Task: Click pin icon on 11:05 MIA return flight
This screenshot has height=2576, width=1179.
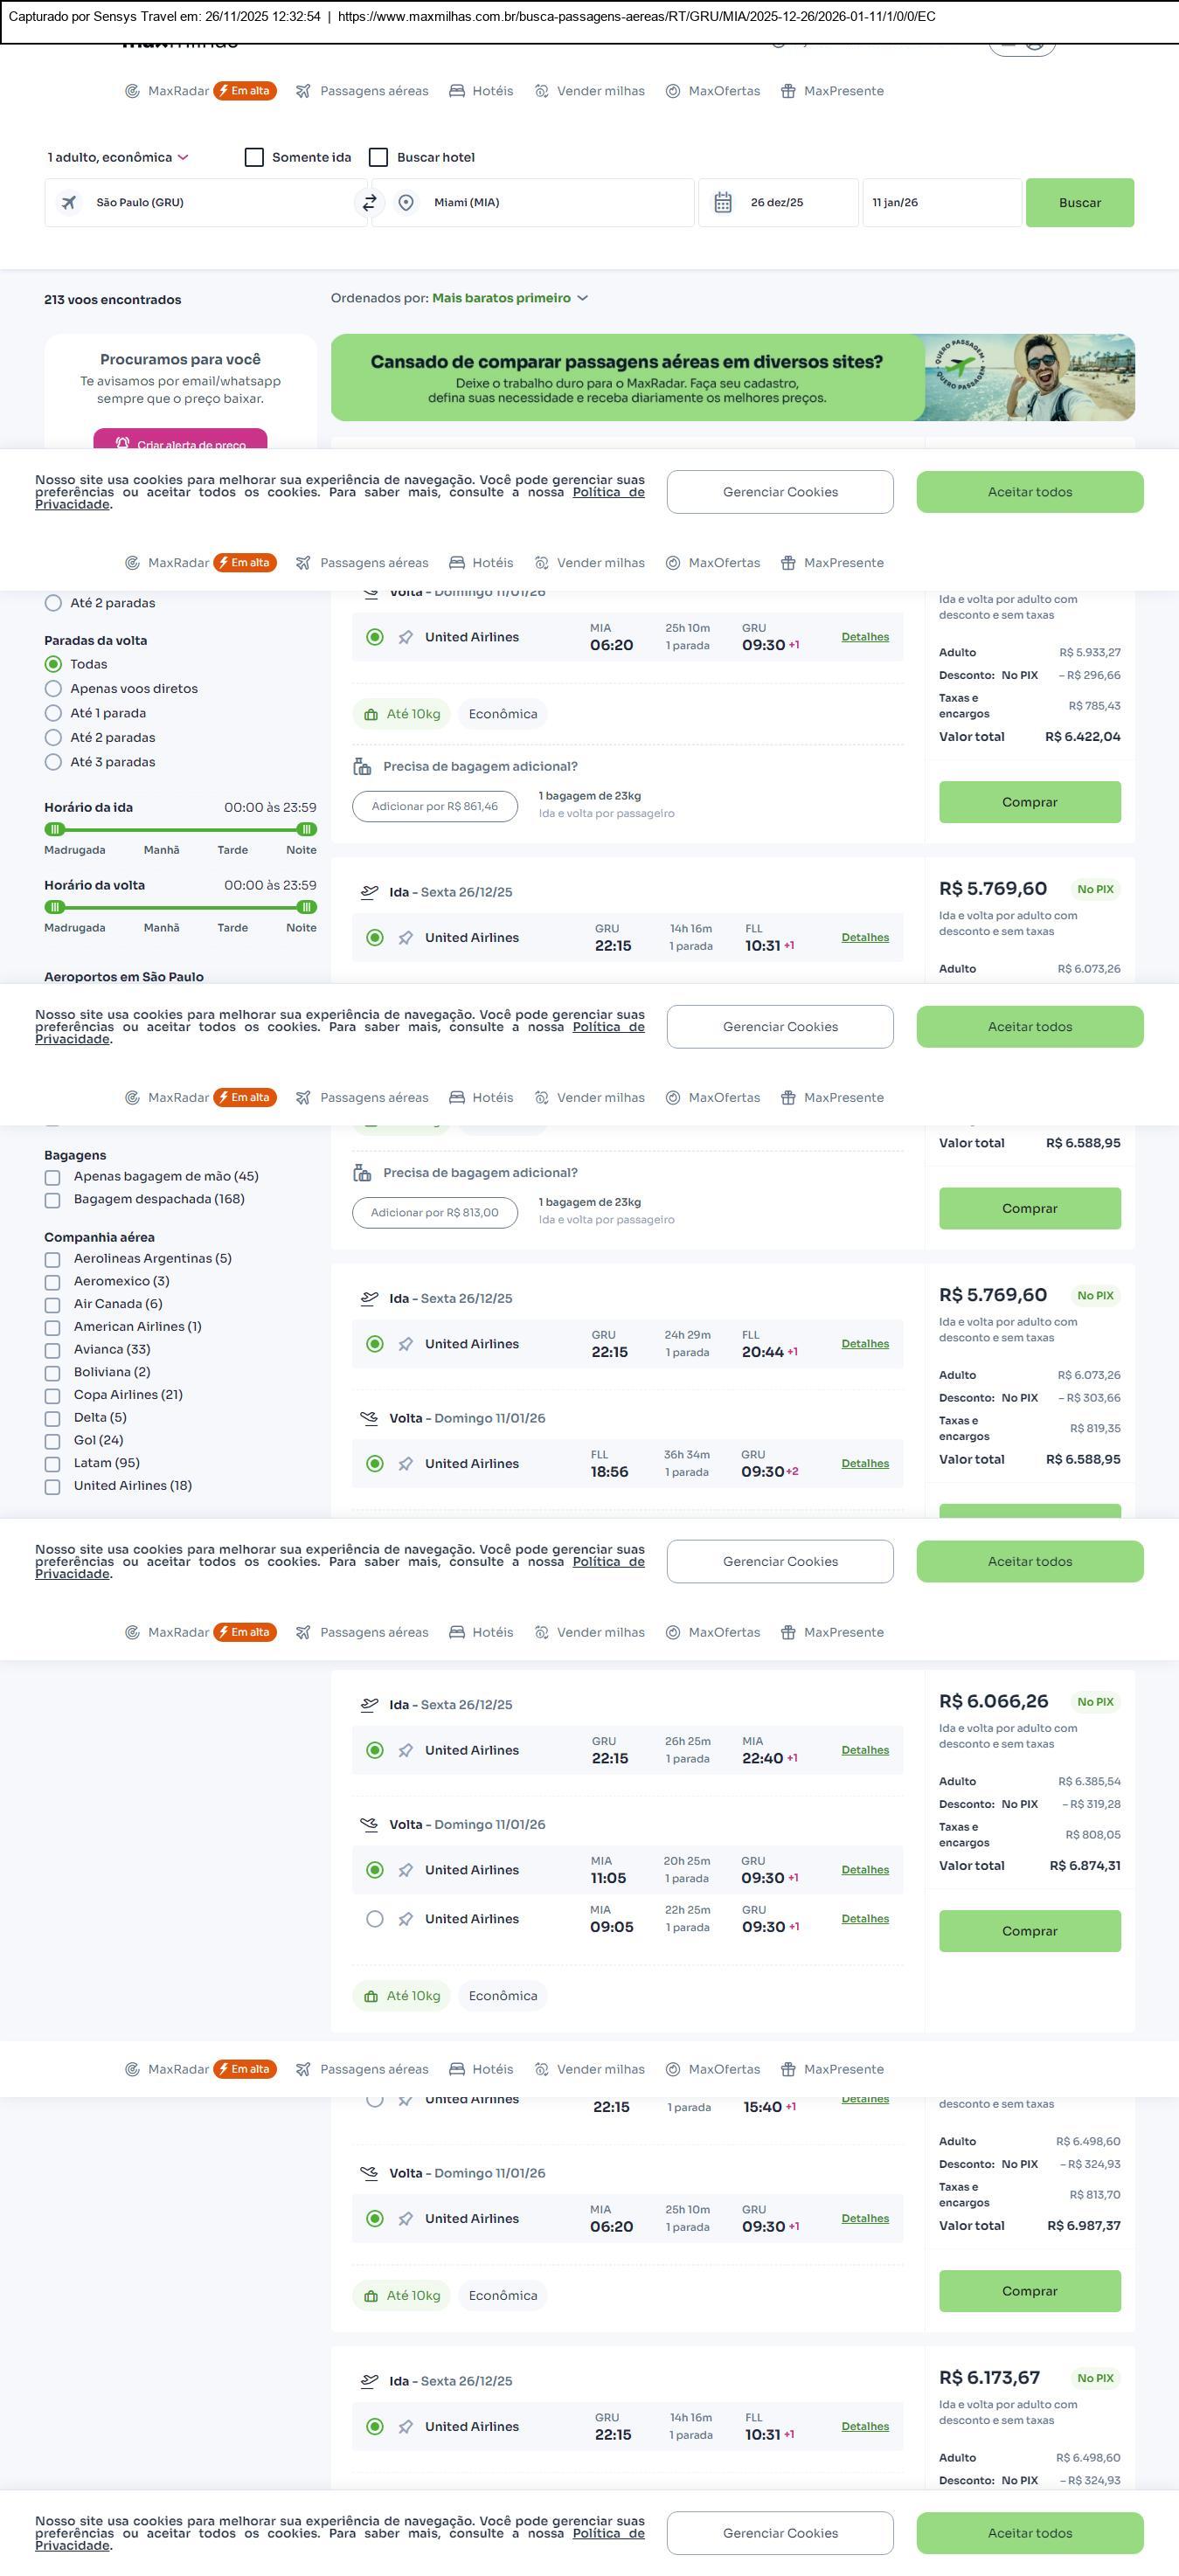Action: [405, 1870]
